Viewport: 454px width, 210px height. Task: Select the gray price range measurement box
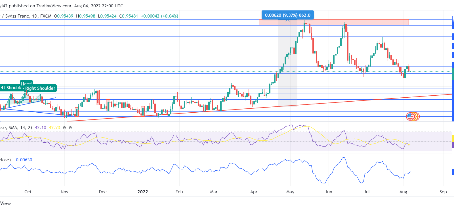pos(288,63)
